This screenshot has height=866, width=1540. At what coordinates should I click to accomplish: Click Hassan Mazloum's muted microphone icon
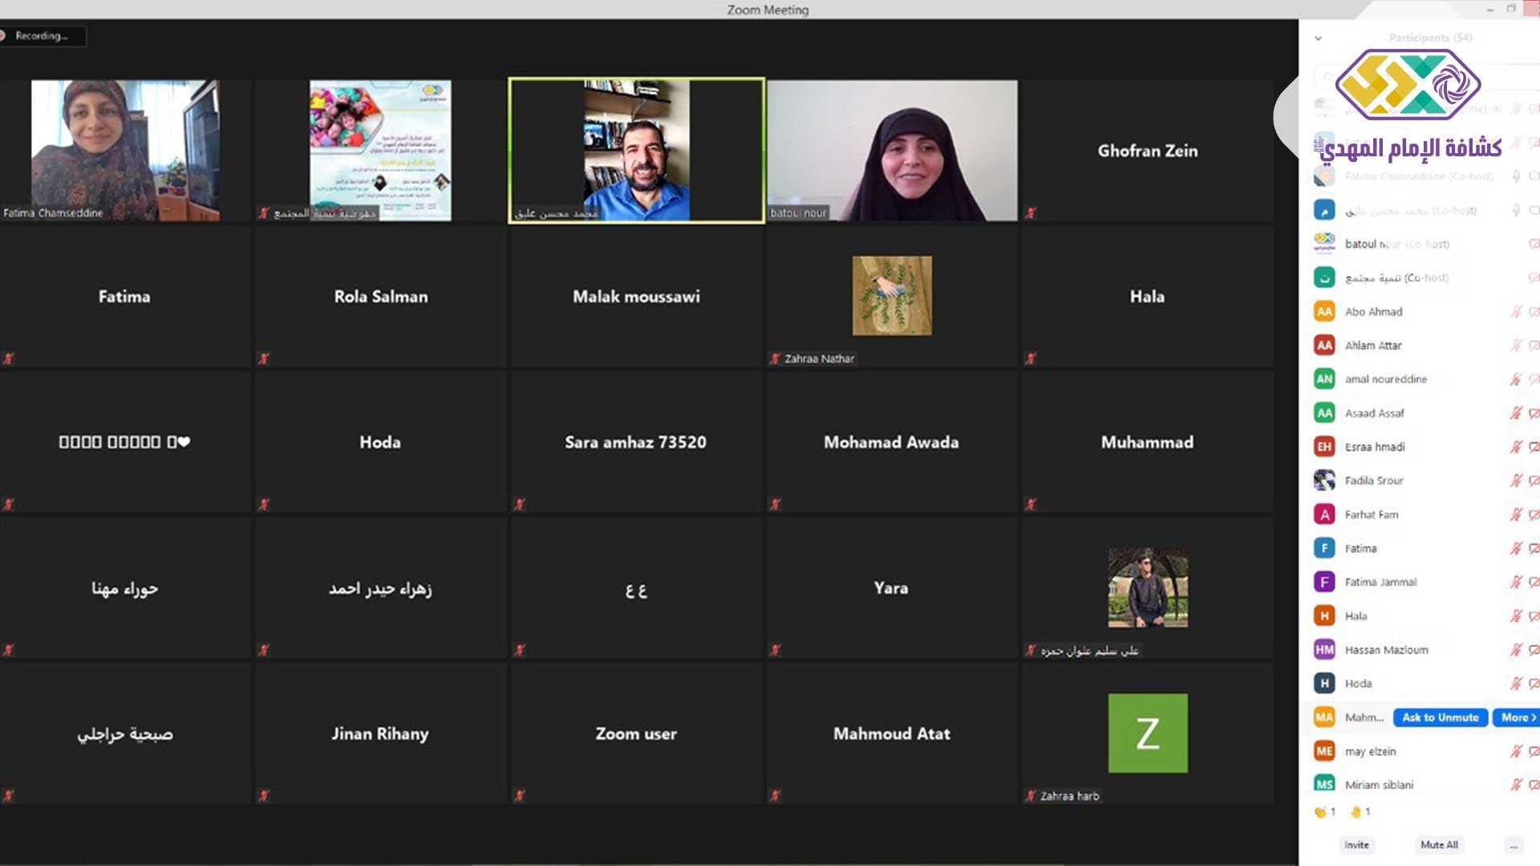coord(1515,649)
